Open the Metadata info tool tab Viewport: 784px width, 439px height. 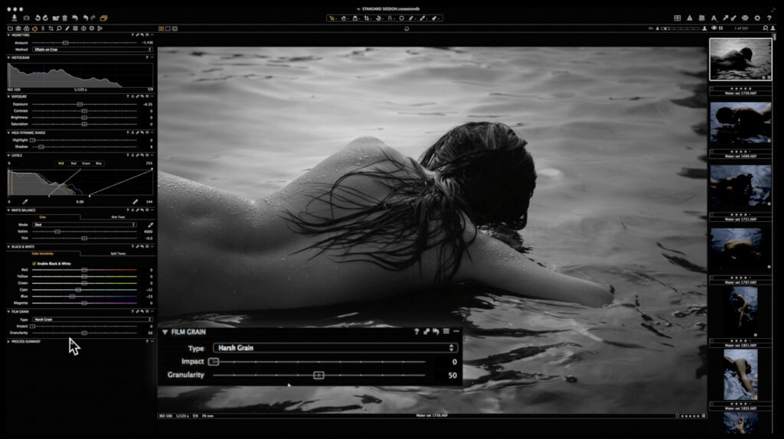pyautogui.click(x=83, y=28)
